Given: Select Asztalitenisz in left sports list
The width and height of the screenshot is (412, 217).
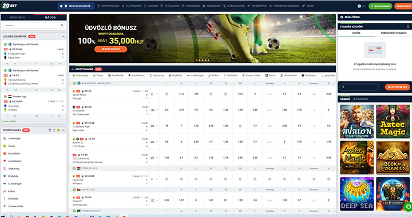Looking at the screenshot, I should point(15,161).
